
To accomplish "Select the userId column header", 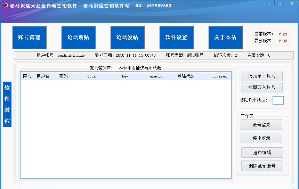I will (156, 76).
